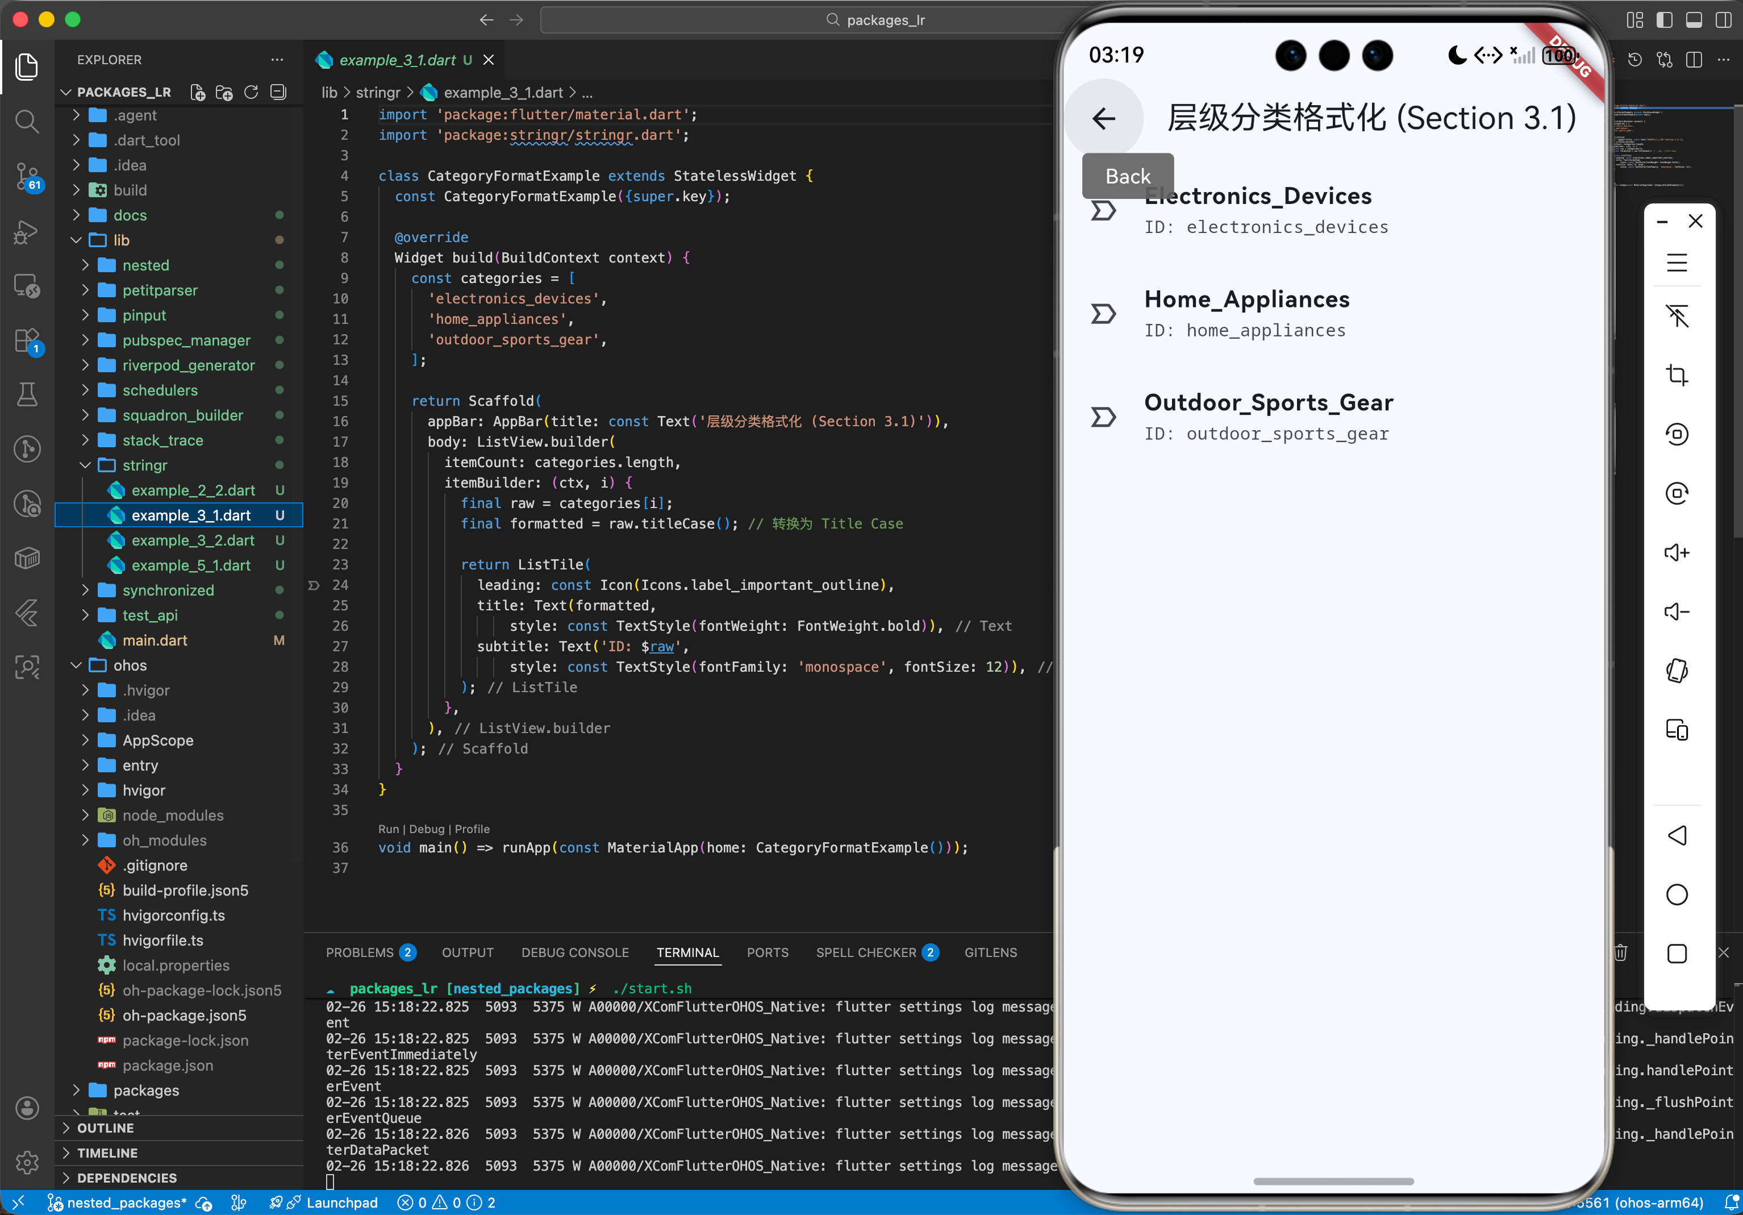Decrease emulator volume
The height and width of the screenshot is (1215, 1743).
[1677, 611]
